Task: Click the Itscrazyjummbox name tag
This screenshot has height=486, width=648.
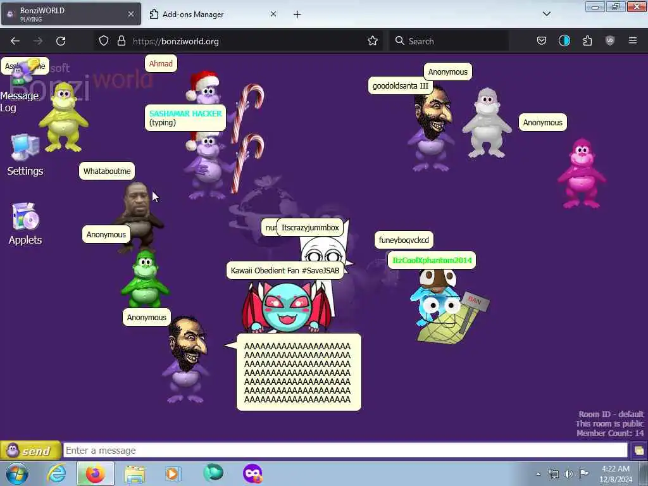Action: (310, 228)
